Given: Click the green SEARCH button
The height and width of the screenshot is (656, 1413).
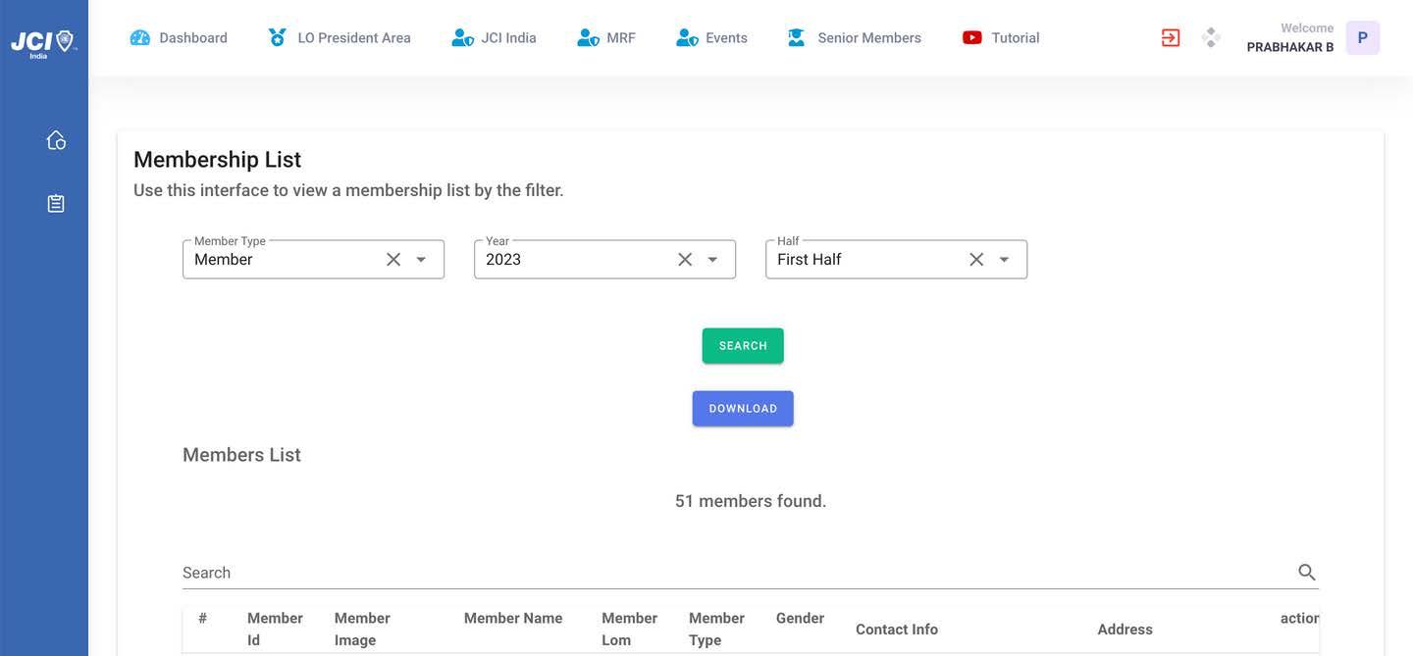Looking at the screenshot, I should 743,345.
